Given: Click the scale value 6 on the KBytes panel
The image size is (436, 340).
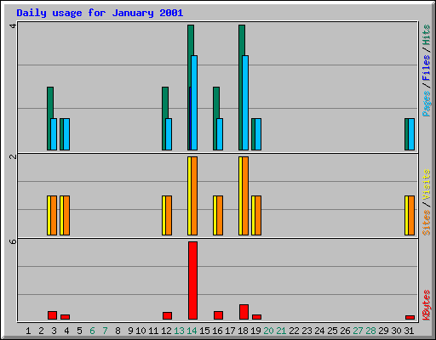Looking at the screenshot, I should 13,241.
